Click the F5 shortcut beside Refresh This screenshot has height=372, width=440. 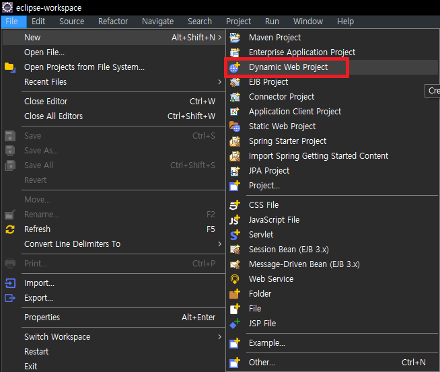pos(211,229)
